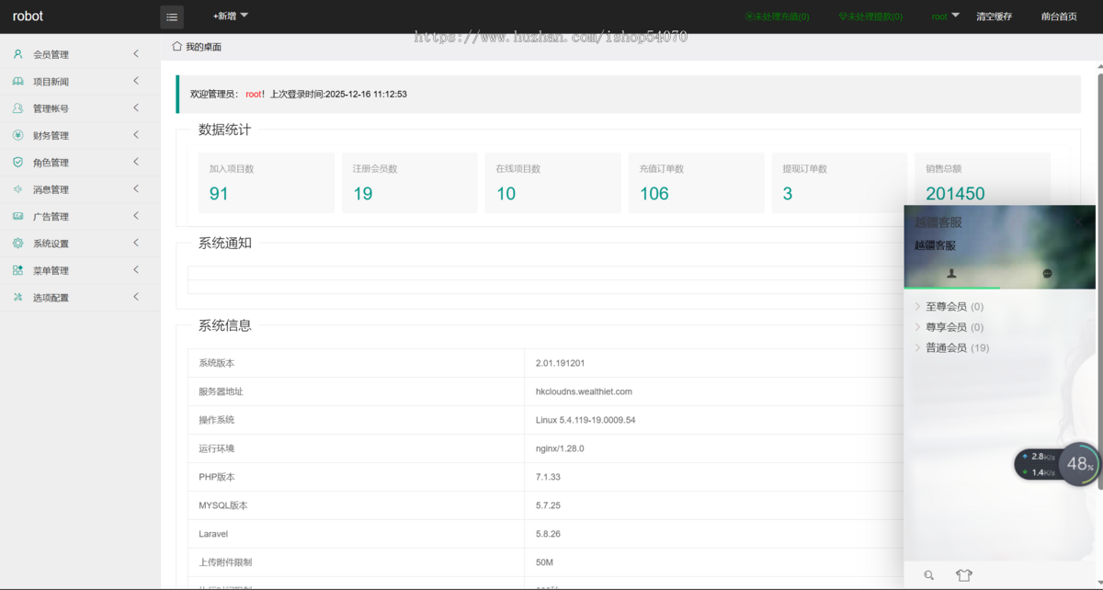Click the server address hkcloudns.wealthiet.com
This screenshot has width=1103, height=590.
[584, 391]
